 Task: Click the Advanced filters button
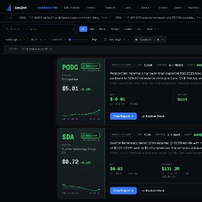(x=149, y=39)
